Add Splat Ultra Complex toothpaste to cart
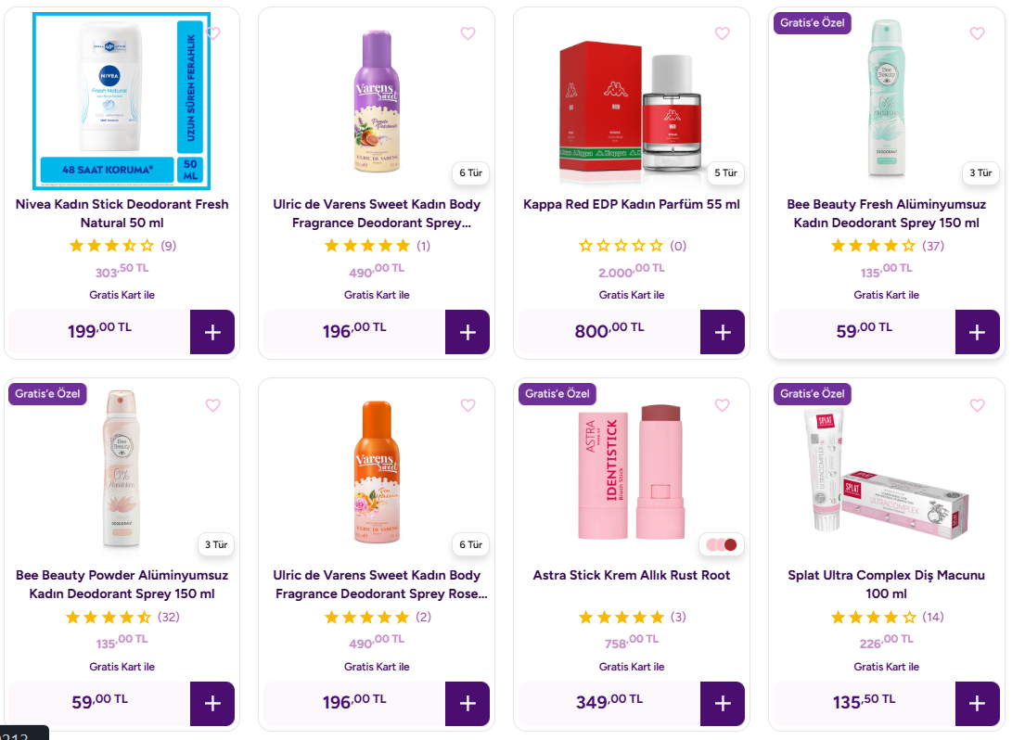Viewport: 1025px width, 740px height. [x=977, y=704]
